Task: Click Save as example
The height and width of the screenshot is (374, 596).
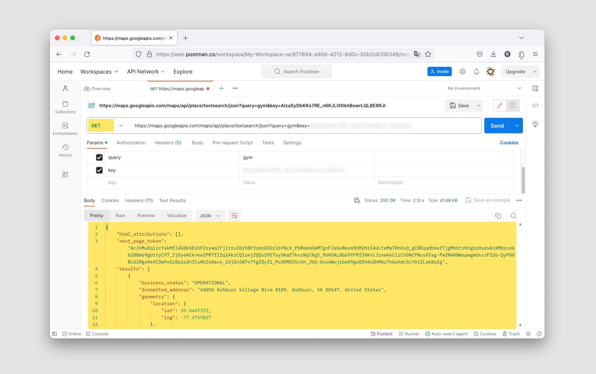Action: (x=488, y=200)
